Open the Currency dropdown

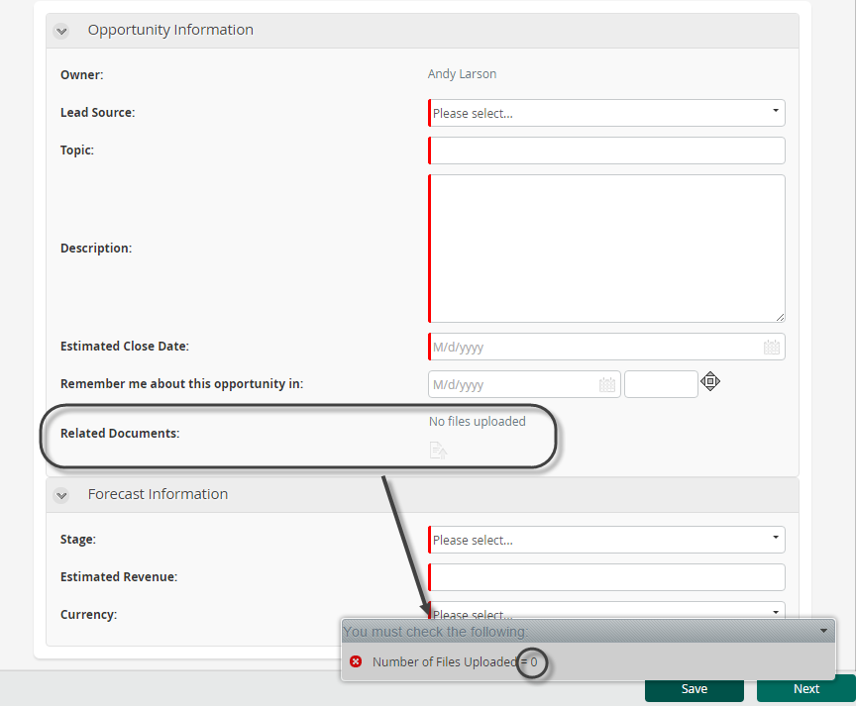click(606, 610)
